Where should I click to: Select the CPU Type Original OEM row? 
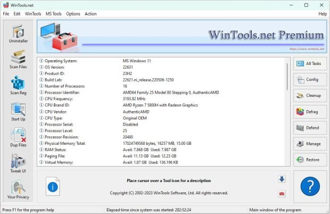tap(161, 118)
